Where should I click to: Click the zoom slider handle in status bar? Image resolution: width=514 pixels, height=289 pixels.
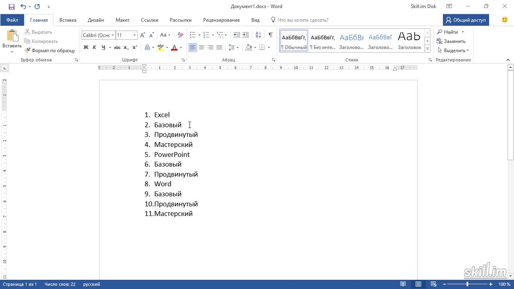(x=467, y=284)
